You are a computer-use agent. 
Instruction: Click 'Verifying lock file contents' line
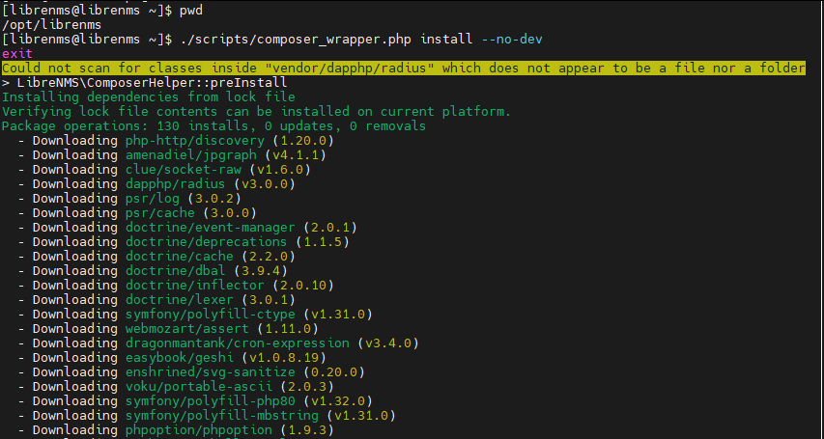(x=256, y=111)
